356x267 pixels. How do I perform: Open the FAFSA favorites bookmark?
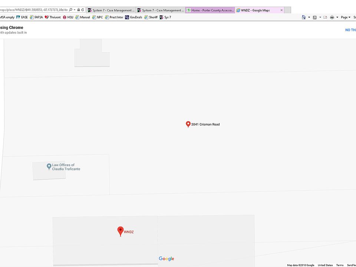click(x=36, y=17)
